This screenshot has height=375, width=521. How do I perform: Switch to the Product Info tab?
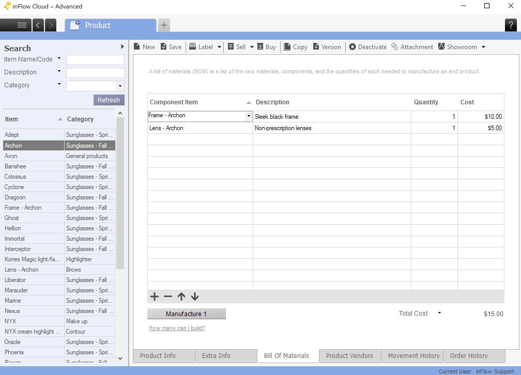164,356
